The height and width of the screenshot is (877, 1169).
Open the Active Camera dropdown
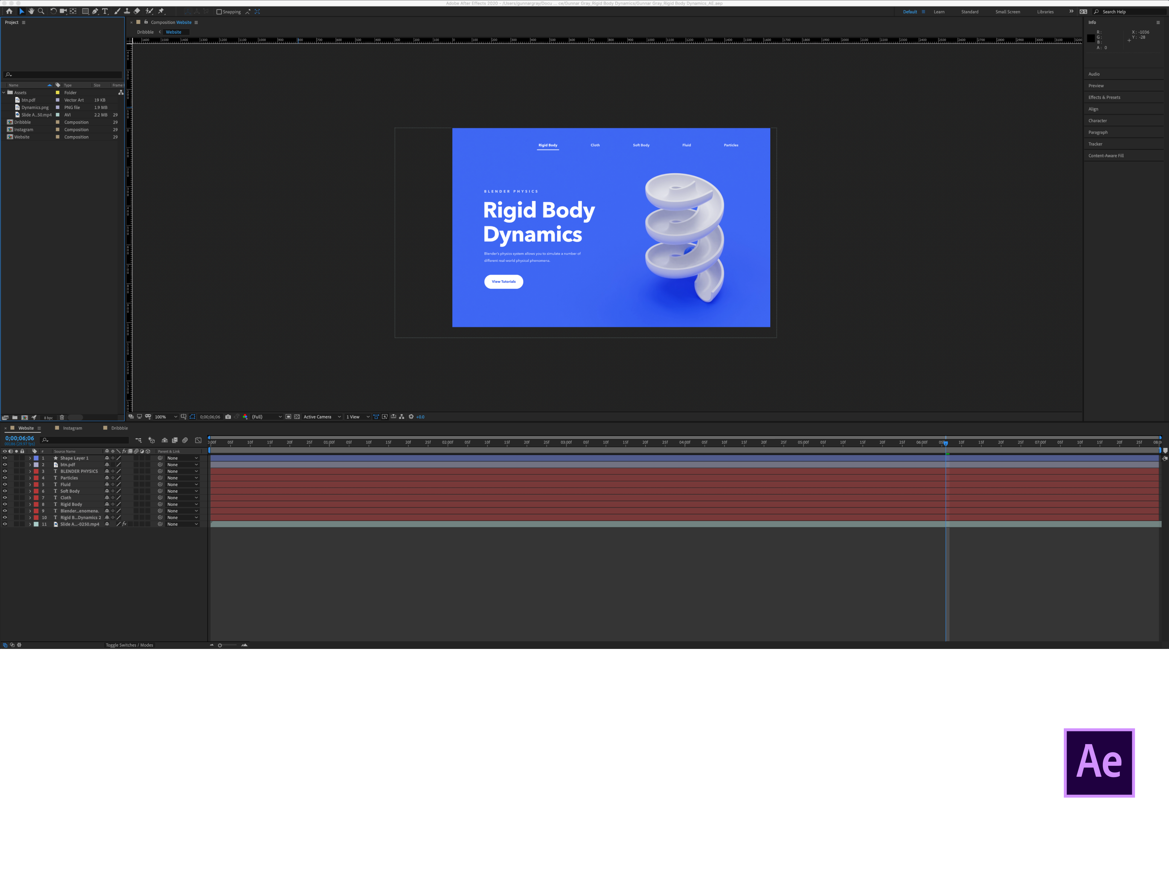coord(322,416)
